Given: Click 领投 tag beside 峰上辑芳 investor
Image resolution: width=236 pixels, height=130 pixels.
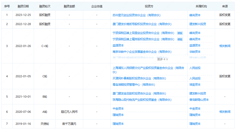Looking at the screenshot, I should [x=180, y=39].
